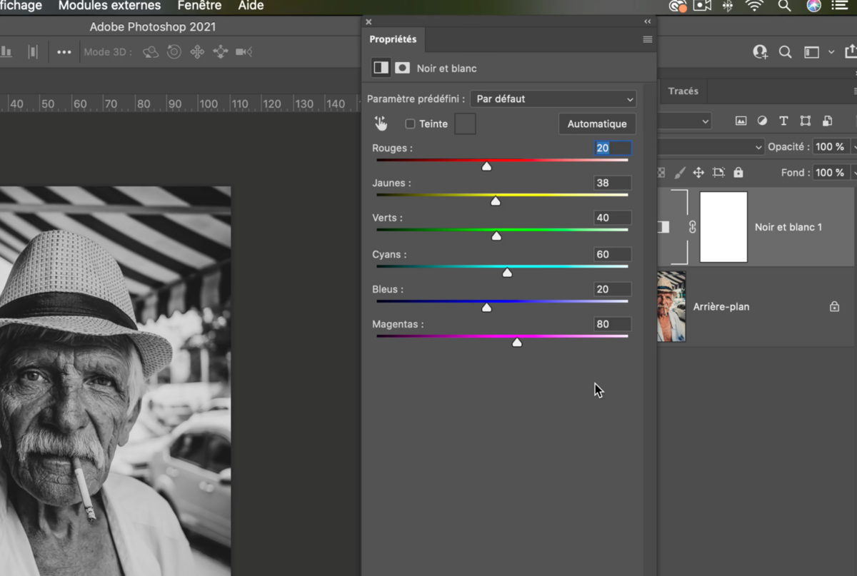Open the Aide menu
The width and height of the screenshot is (857, 576).
click(251, 6)
